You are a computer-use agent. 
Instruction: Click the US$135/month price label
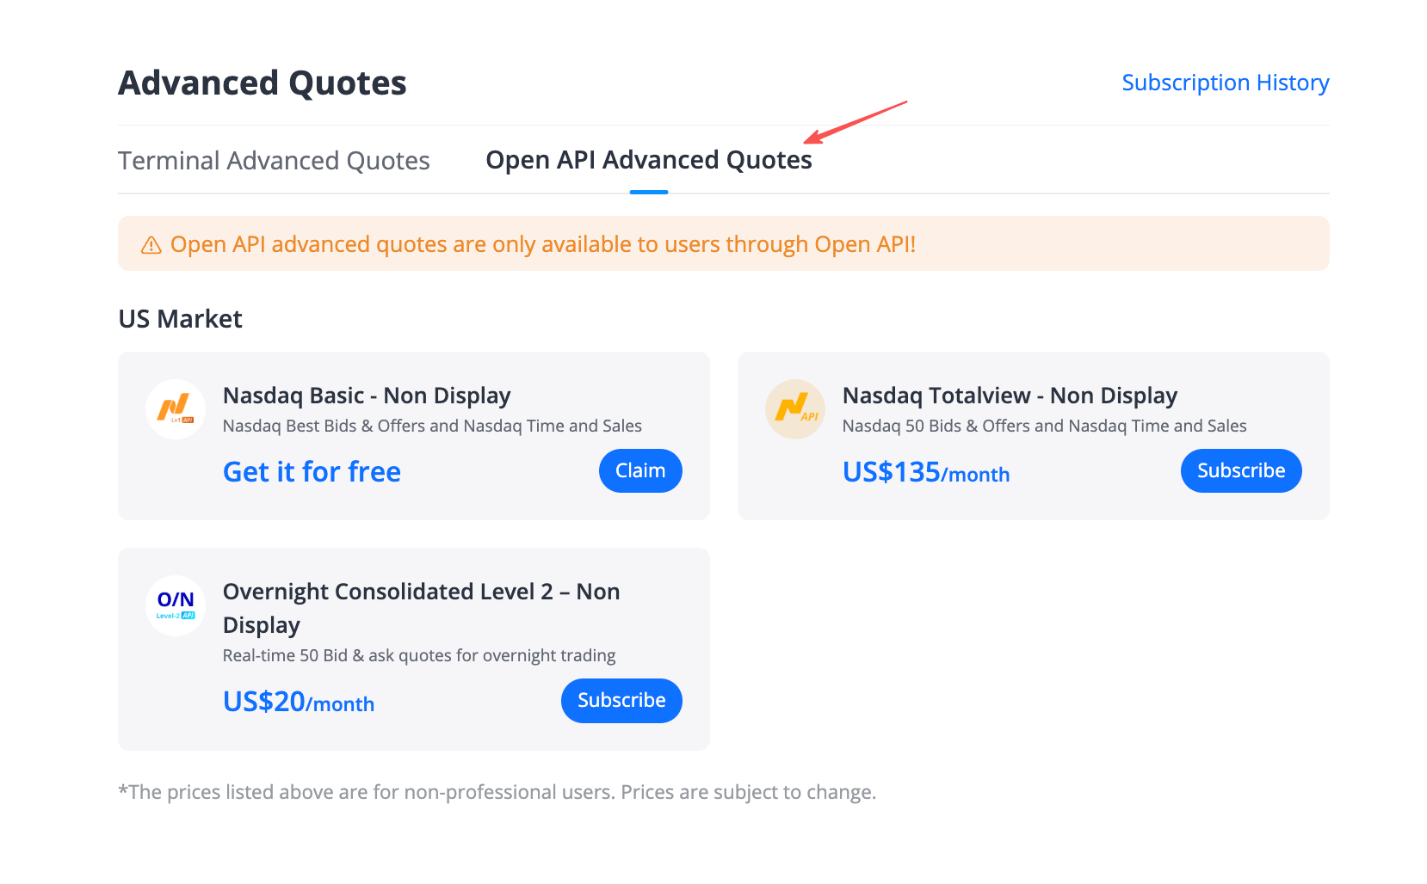coord(926,472)
